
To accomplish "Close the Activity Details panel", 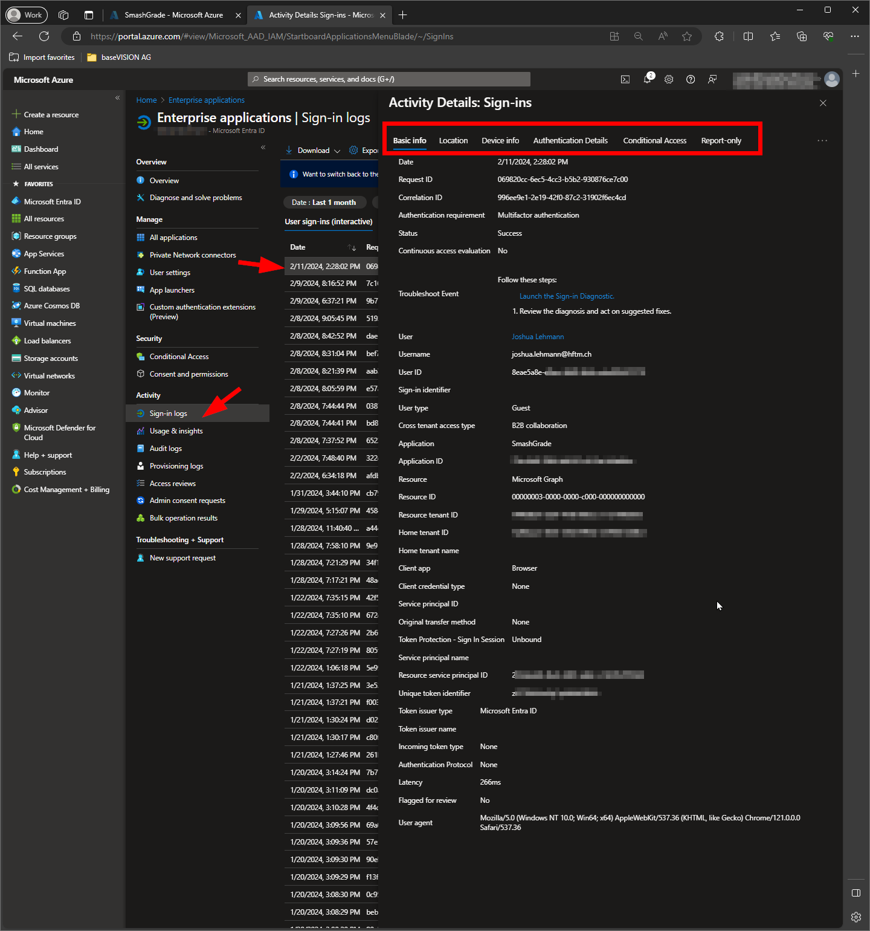I will pos(823,103).
